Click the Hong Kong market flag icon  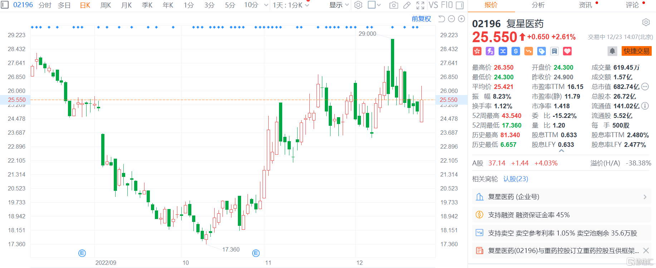pyautogui.click(x=477, y=51)
